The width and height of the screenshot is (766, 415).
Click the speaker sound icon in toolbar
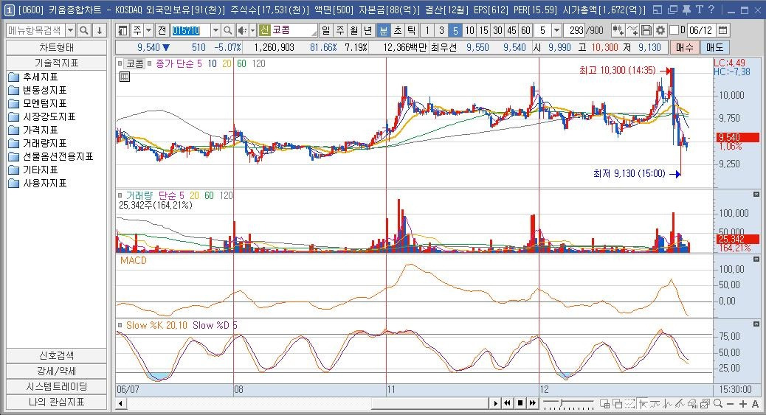coord(242,30)
